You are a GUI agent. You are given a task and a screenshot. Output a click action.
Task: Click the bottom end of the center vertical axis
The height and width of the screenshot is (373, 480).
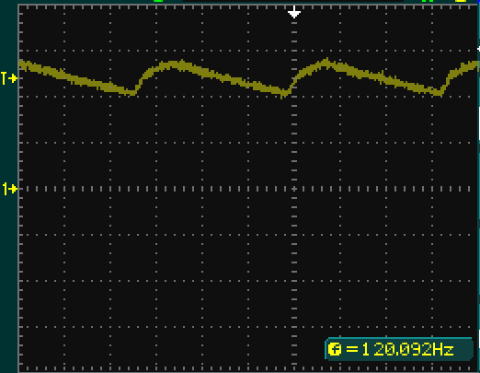point(294,366)
